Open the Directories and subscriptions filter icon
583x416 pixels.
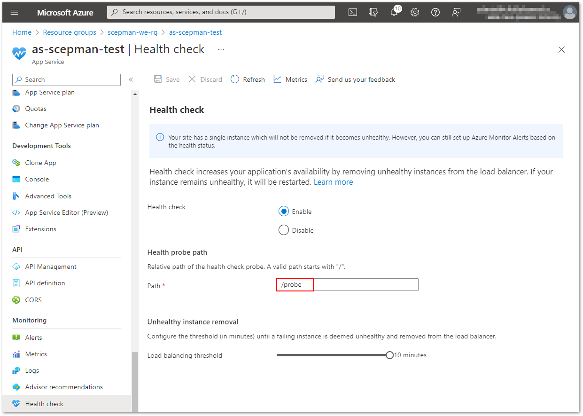click(x=373, y=12)
